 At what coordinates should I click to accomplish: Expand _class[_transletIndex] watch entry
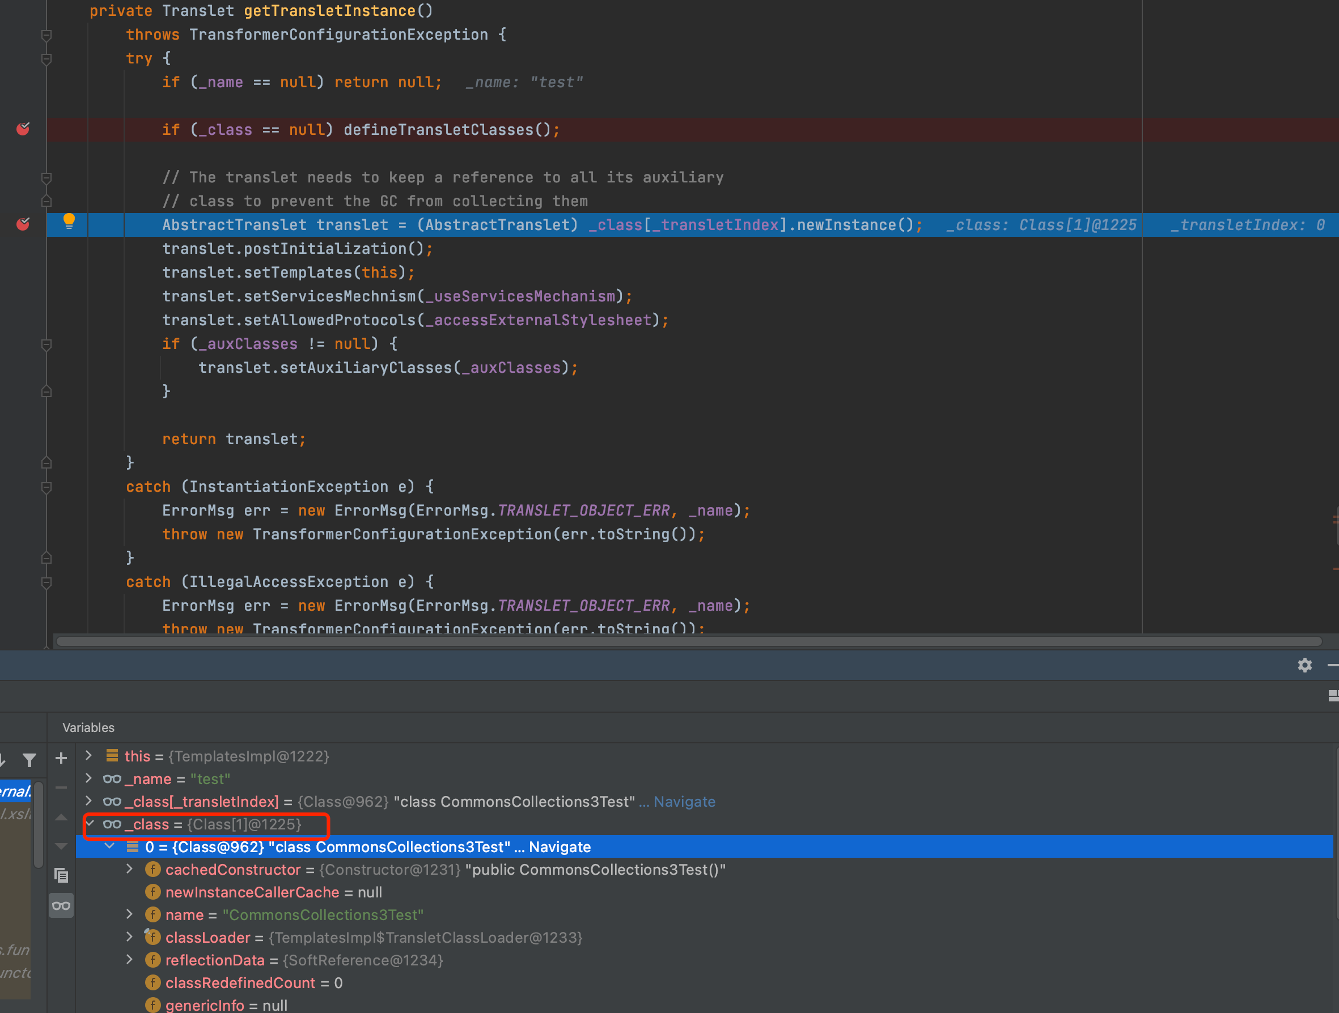(x=89, y=801)
